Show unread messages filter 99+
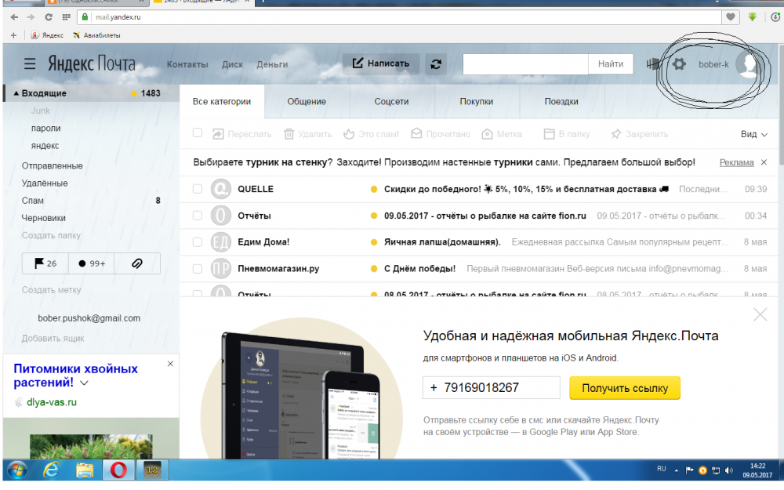Image resolution: width=784 pixels, height=490 pixels. [x=91, y=263]
